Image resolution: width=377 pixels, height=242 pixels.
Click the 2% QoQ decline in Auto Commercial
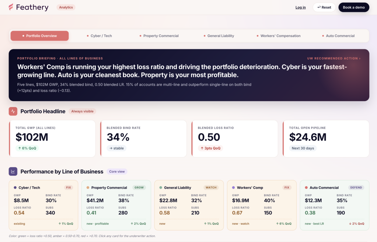click(x=357, y=224)
